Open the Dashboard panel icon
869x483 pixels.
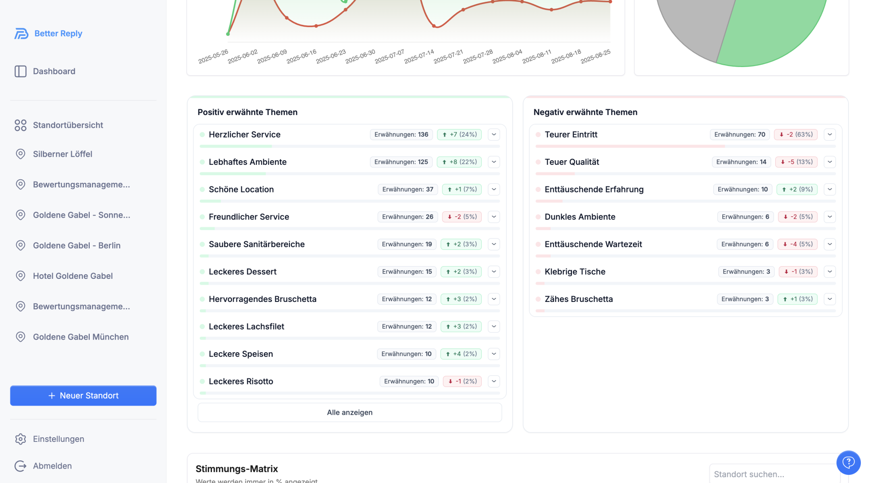pyautogui.click(x=20, y=72)
